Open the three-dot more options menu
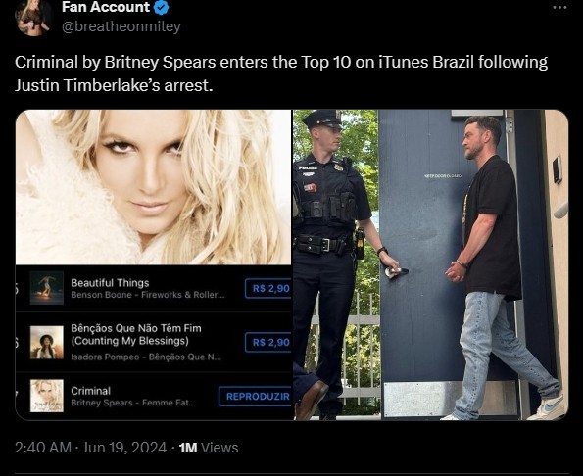The width and height of the screenshot is (583, 476). 559,8
